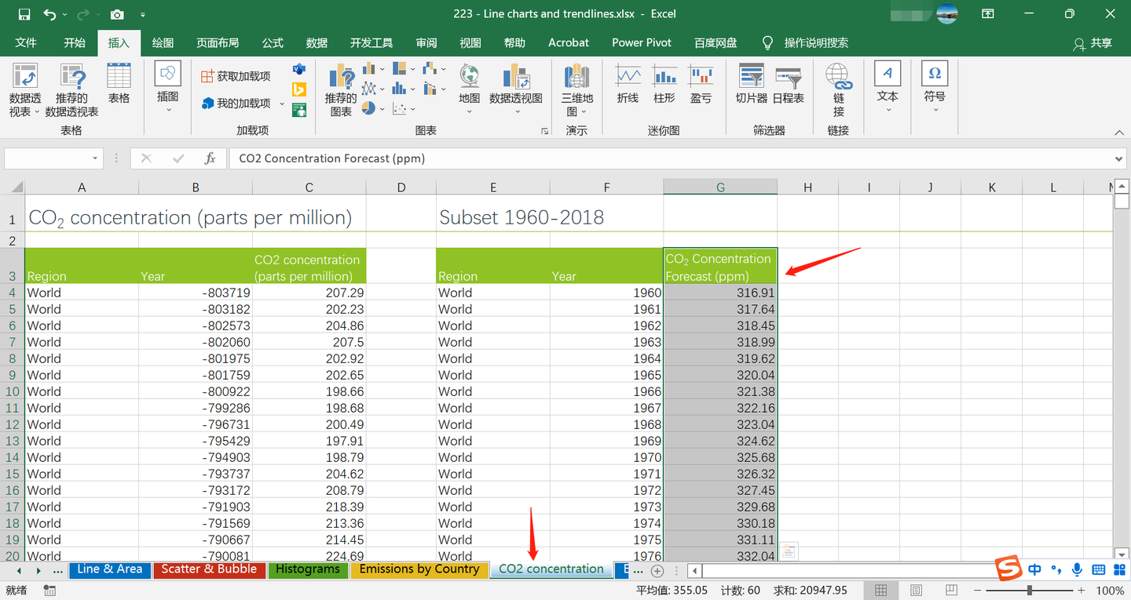Expand the Symbols dropdown

[935, 110]
